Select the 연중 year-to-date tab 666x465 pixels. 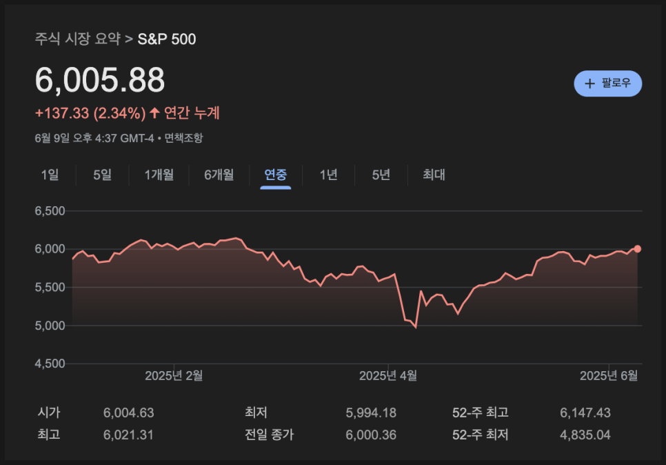click(276, 175)
